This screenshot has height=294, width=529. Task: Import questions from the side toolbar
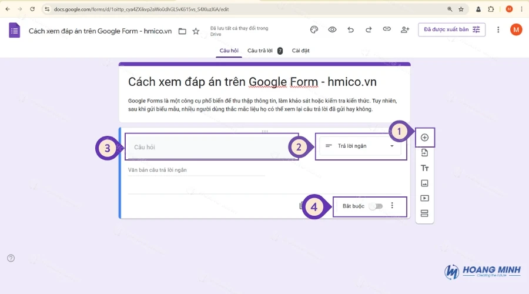pyautogui.click(x=424, y=152)
